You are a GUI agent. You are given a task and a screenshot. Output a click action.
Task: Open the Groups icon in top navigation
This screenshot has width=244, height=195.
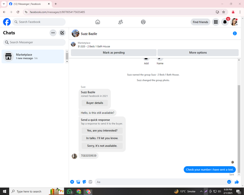pos(143,22)
